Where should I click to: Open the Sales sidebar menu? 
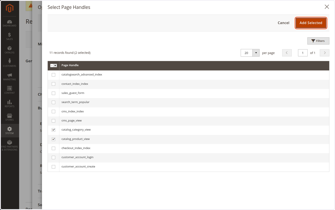[9, 36]
